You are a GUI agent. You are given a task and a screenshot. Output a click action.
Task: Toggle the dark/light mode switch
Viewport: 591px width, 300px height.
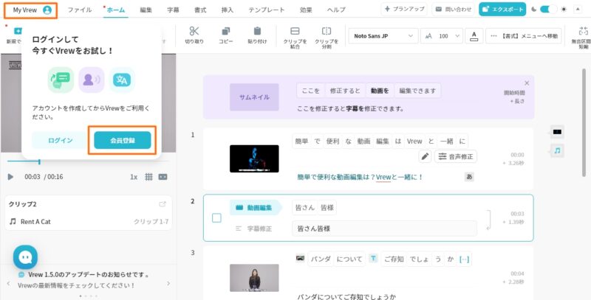(x=548, y=10)
